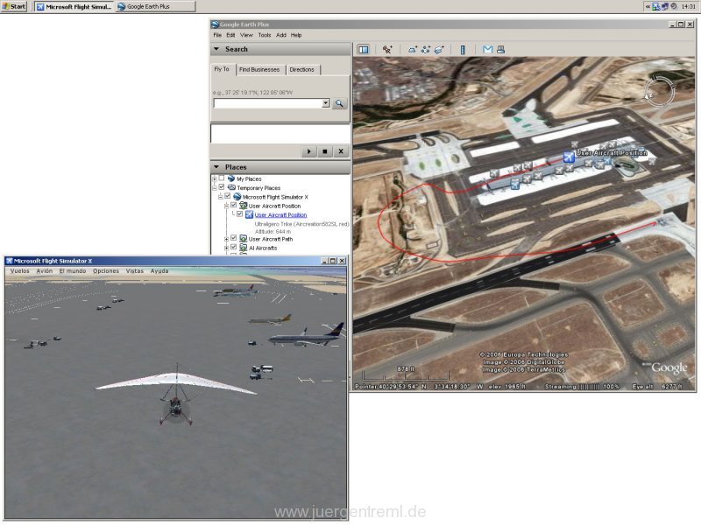
Task: Toggle the sidebar button in Google Earth toolbar
Action: coord(364,50)
